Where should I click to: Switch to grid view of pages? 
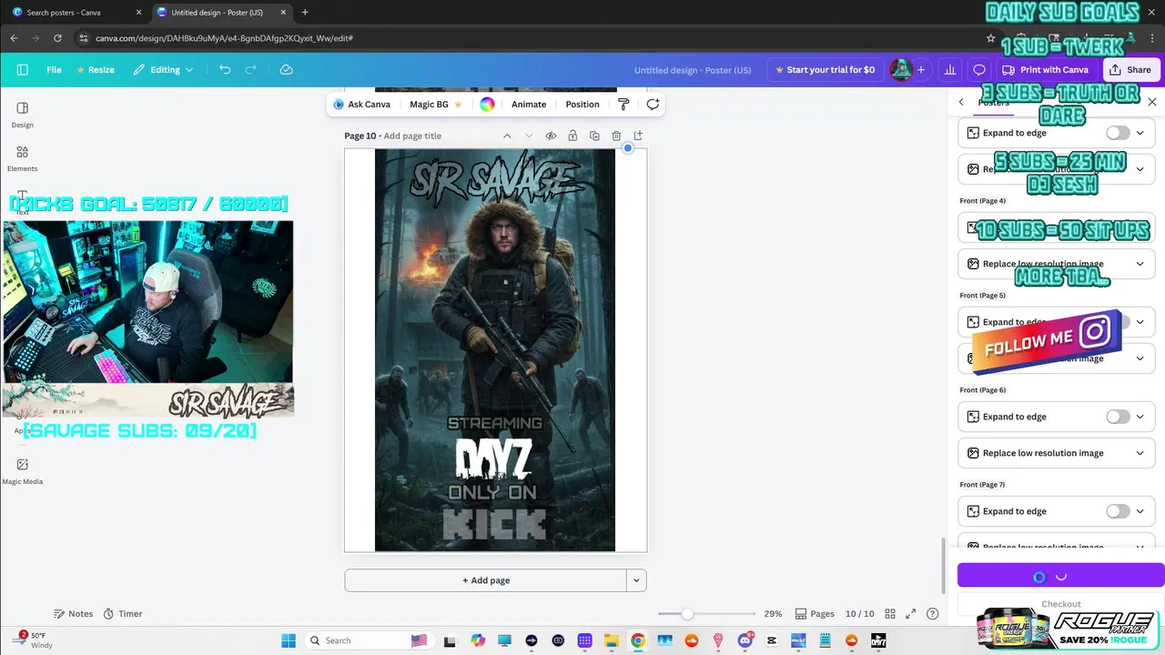point(890,614)
